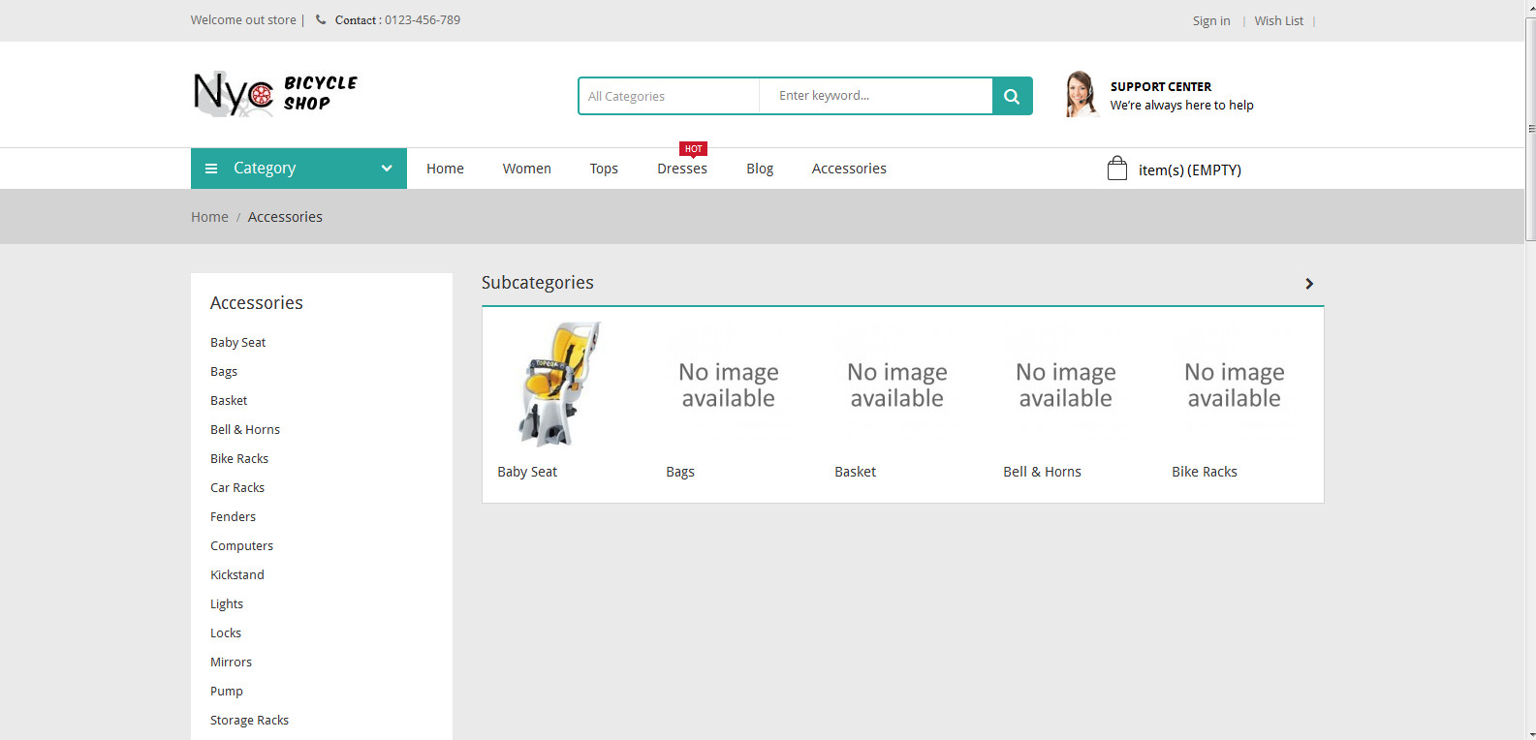Screen dimensions: 1536x740
Task: Select Car Racks in sidebar
Action: [237, 487]
